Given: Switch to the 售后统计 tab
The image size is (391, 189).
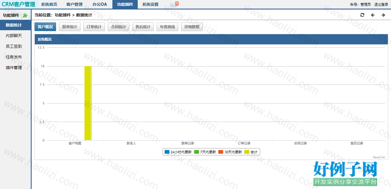Looking at the screenshot, I should [143, 27].
